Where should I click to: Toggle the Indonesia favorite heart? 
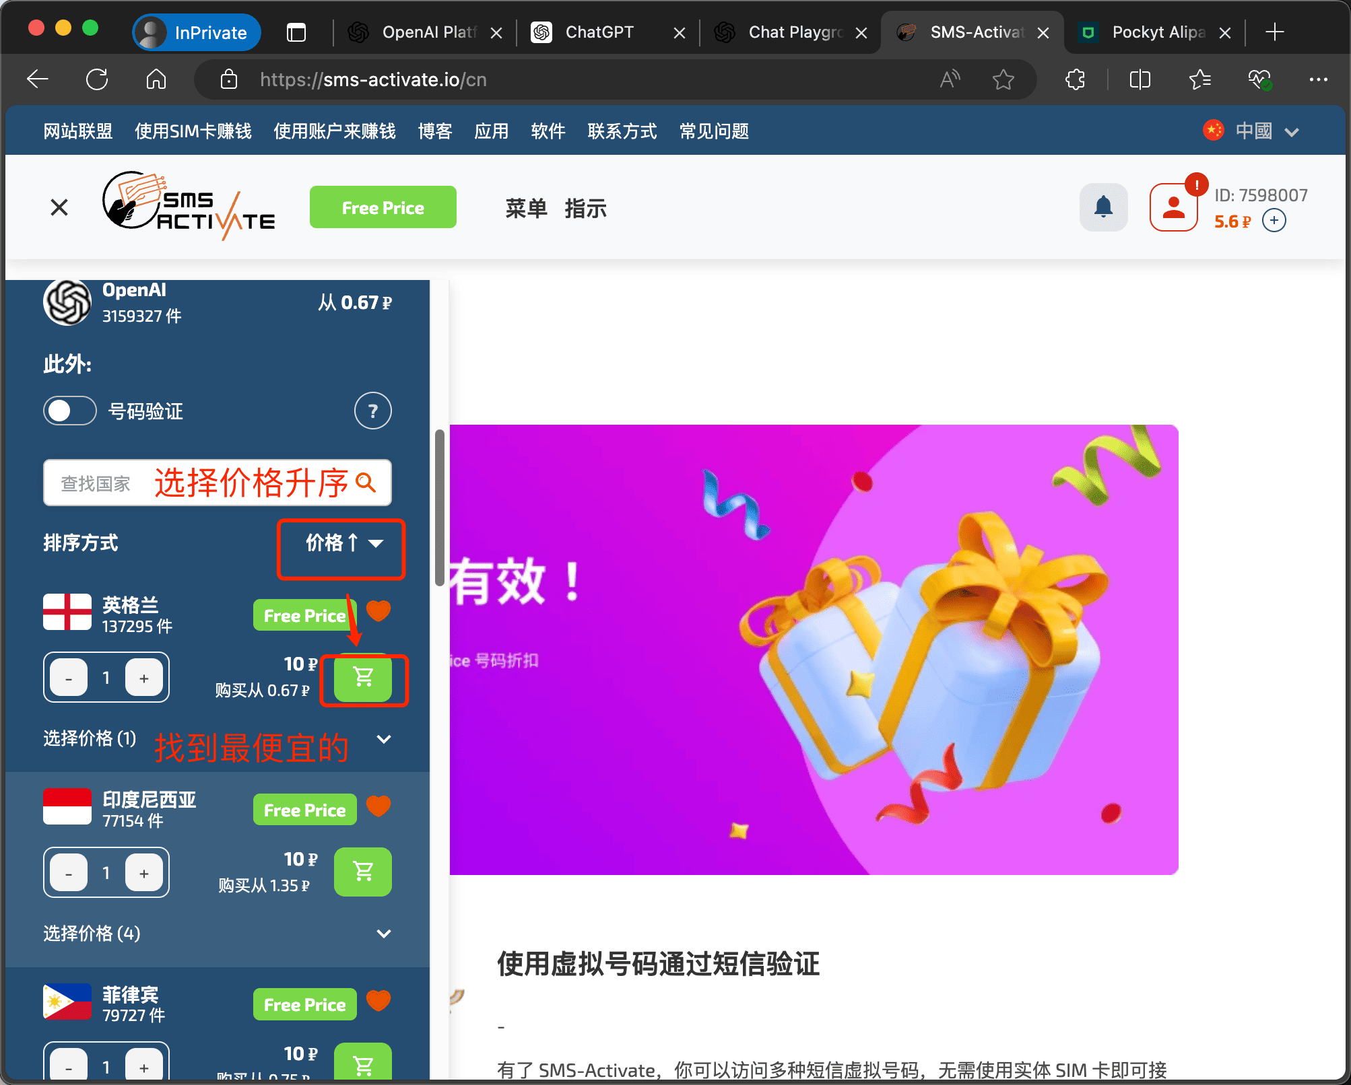tap(378, 806)
